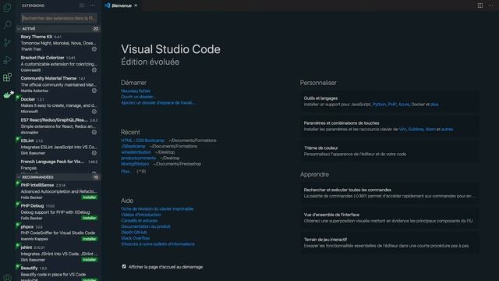
Task: Open gear menu for ESLint extension
Action: coord(94,153)
